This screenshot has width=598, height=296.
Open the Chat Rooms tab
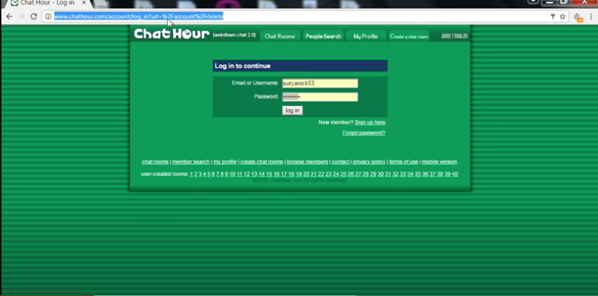click(280, 37)
